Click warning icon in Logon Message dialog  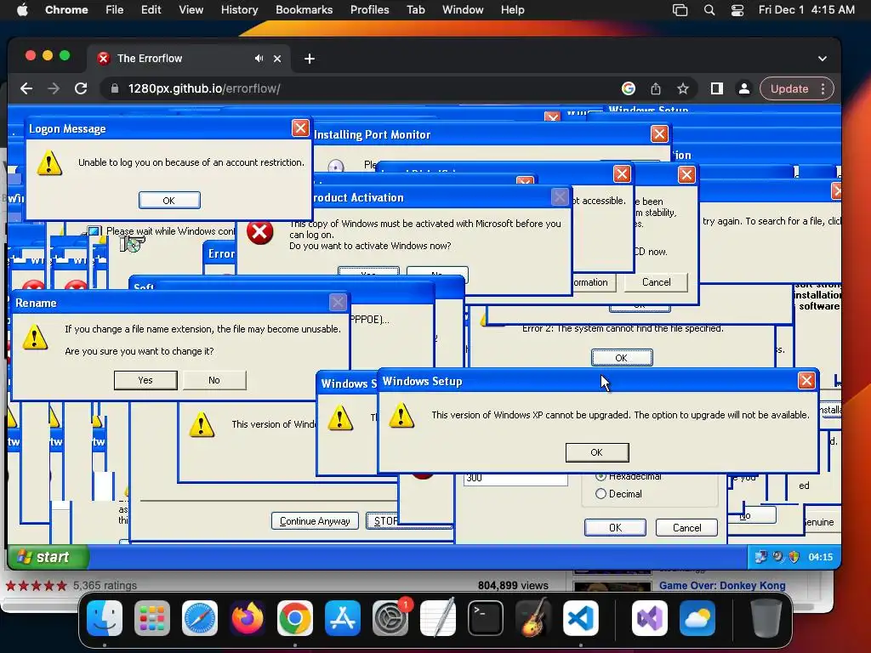click(49, 162)
